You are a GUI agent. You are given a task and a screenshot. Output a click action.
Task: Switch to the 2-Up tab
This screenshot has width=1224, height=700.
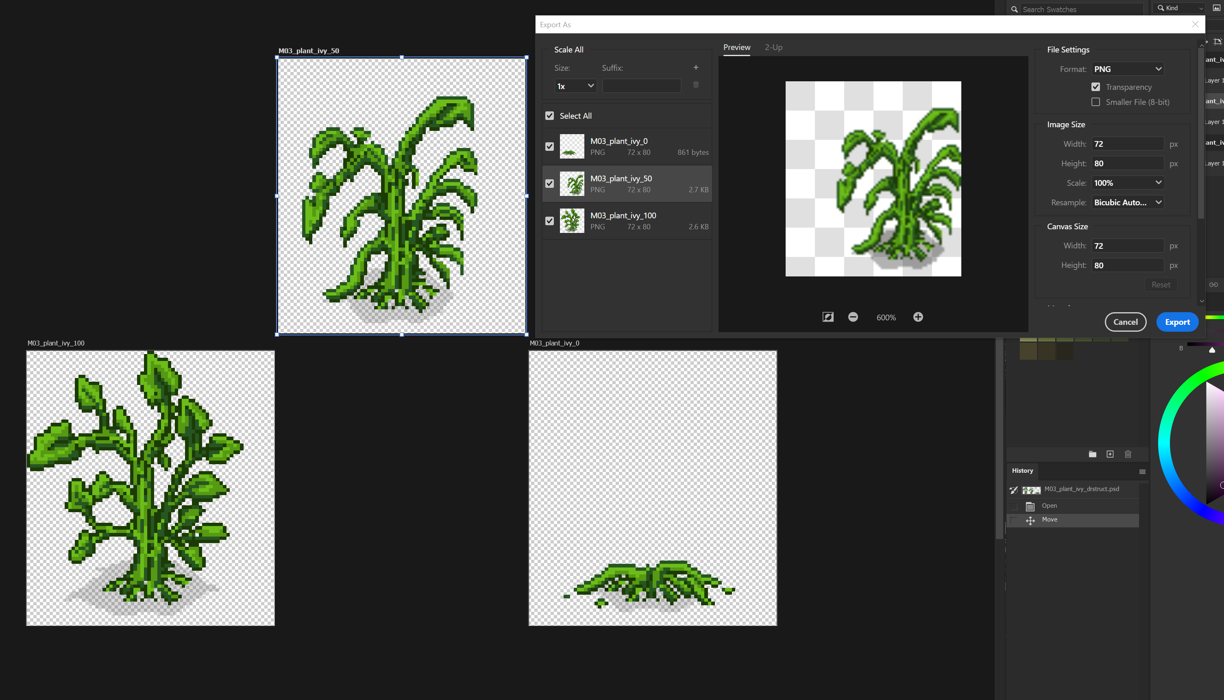(773, 47)
